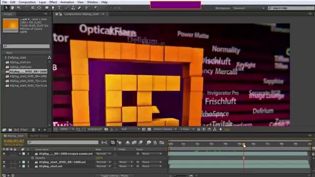
Task: Toggle Live Update in timeline
Action: coord(113,143)
